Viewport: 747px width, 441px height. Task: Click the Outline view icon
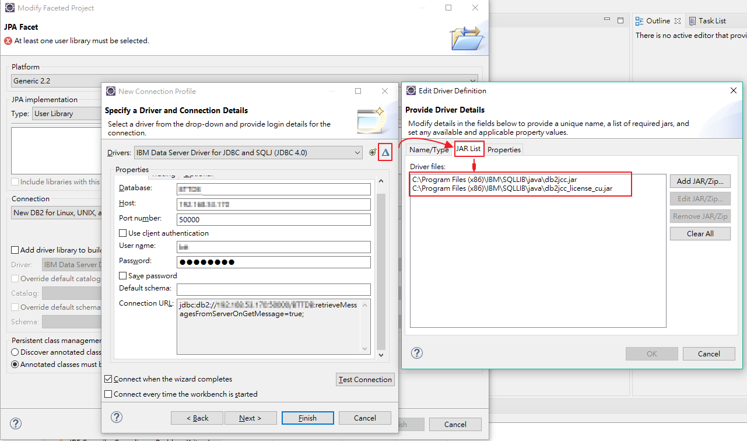pos(641,20)
